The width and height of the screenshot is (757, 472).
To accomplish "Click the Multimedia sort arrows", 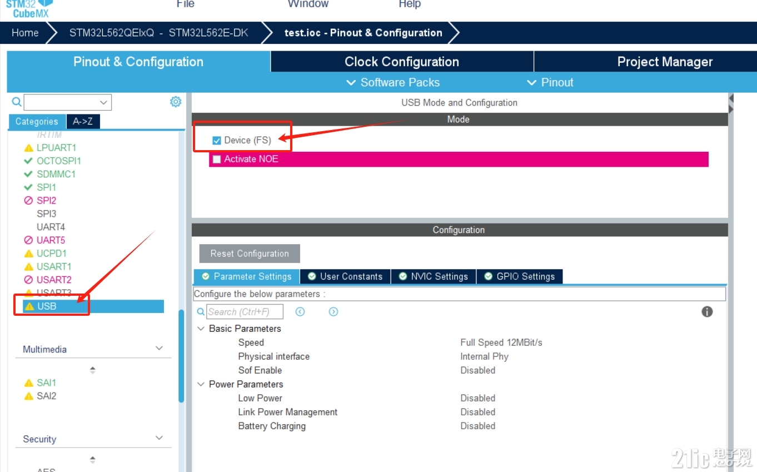I will click(93, 370).
